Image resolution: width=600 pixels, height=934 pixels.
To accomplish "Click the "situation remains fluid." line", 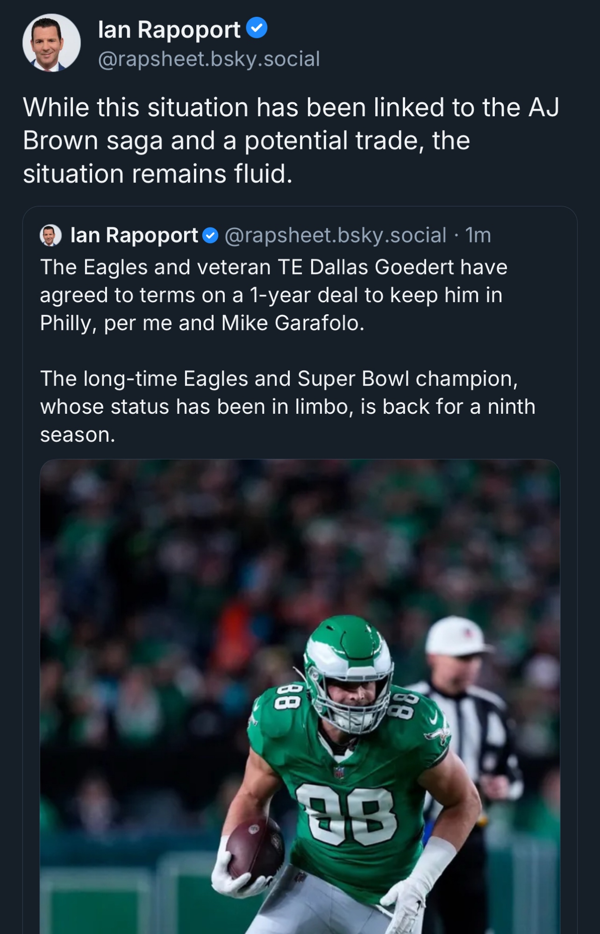I will (x=157, y=174).
